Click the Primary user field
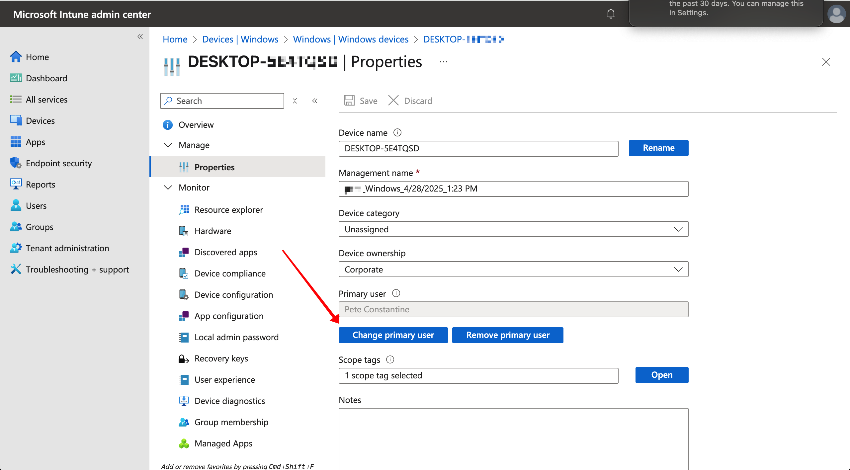The width and height of the screenshot is (850, 470). [x=513, y=309]
